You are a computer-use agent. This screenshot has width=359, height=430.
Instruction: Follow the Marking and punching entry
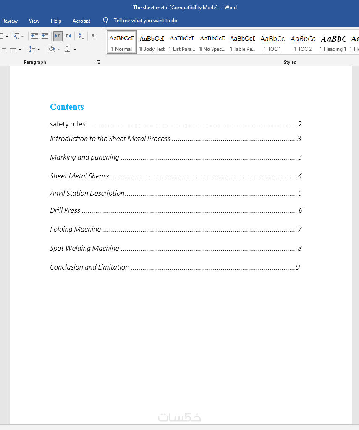[176, 157]
